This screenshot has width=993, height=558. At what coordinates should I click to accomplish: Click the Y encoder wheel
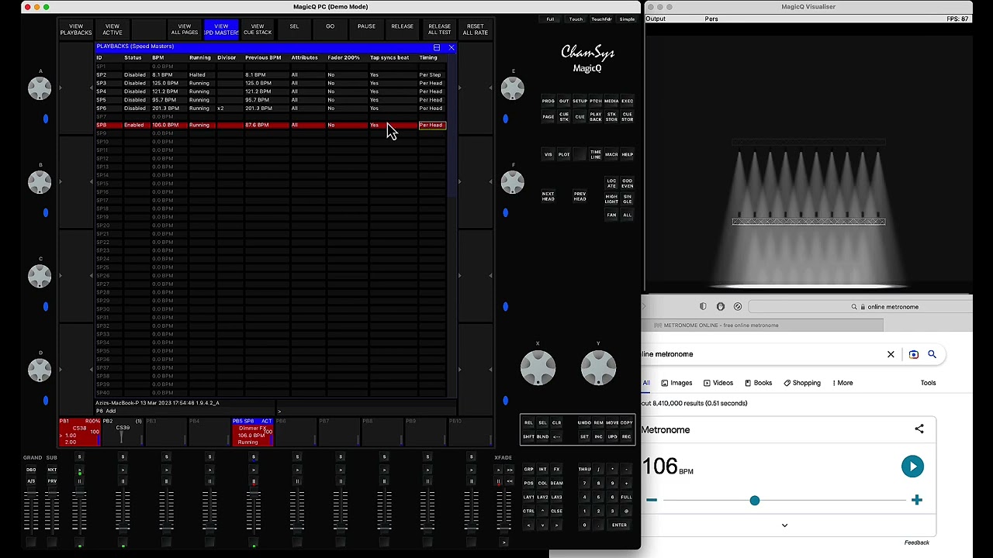coord(598,367)
